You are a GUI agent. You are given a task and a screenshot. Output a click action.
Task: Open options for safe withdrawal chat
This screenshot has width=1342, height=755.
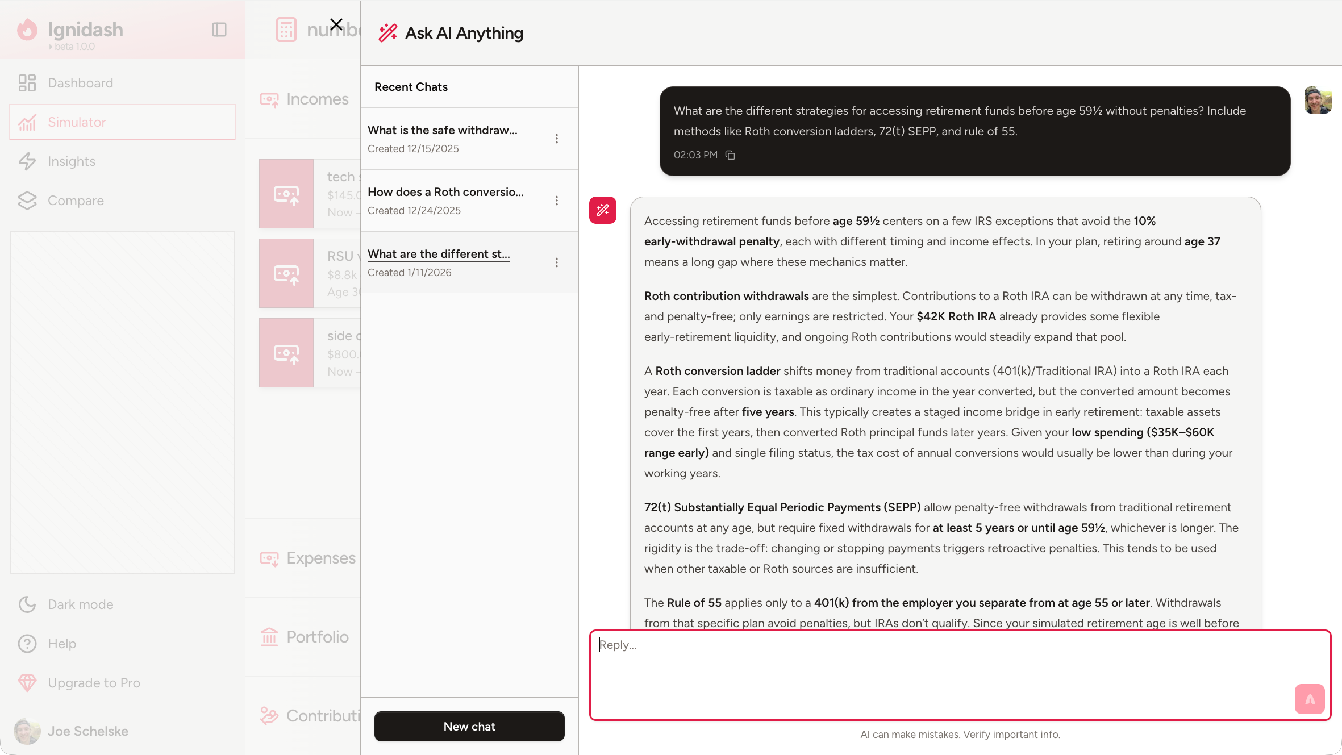(x=556, y=139)
